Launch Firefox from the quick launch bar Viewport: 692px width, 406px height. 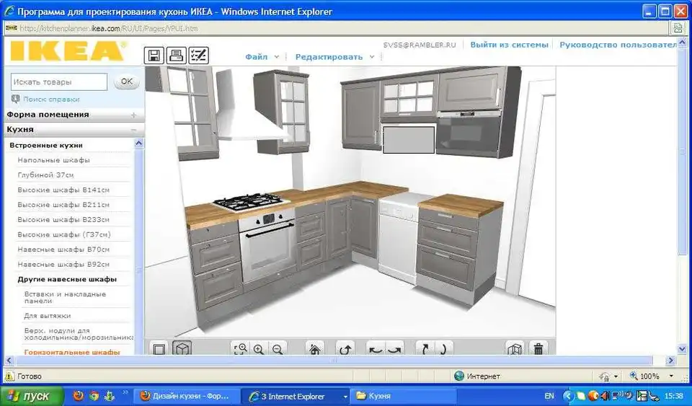[x=78, y=395]
